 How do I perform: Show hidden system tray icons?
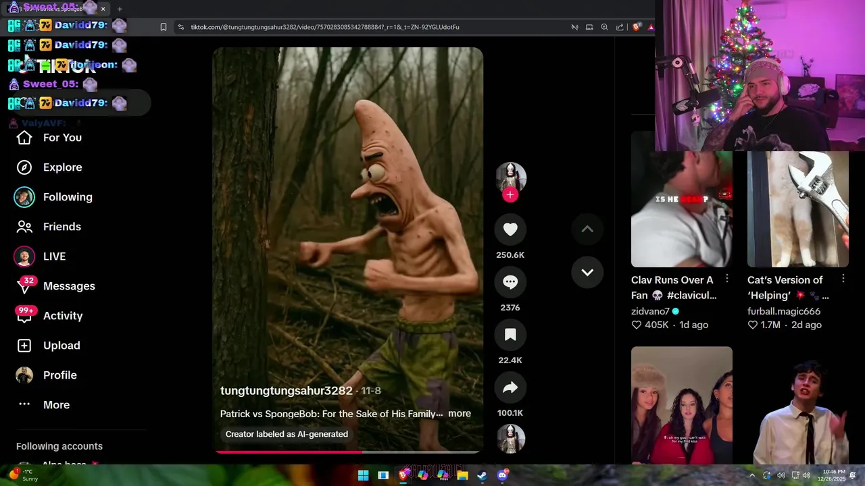752,475
